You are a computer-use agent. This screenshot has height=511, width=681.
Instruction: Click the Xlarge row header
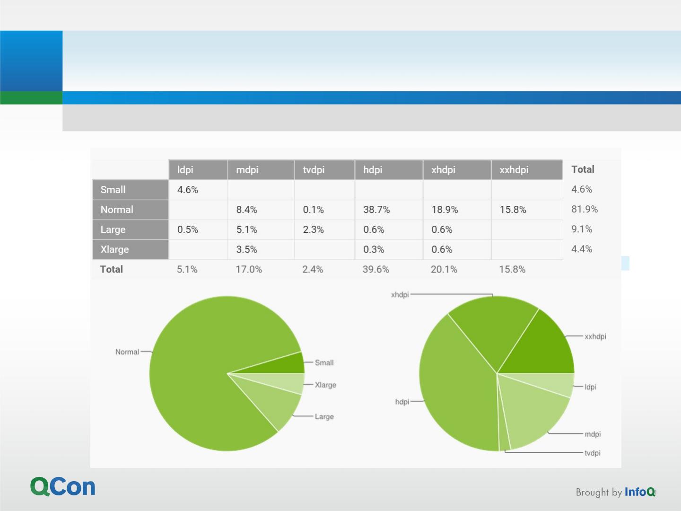click(131, 249)
